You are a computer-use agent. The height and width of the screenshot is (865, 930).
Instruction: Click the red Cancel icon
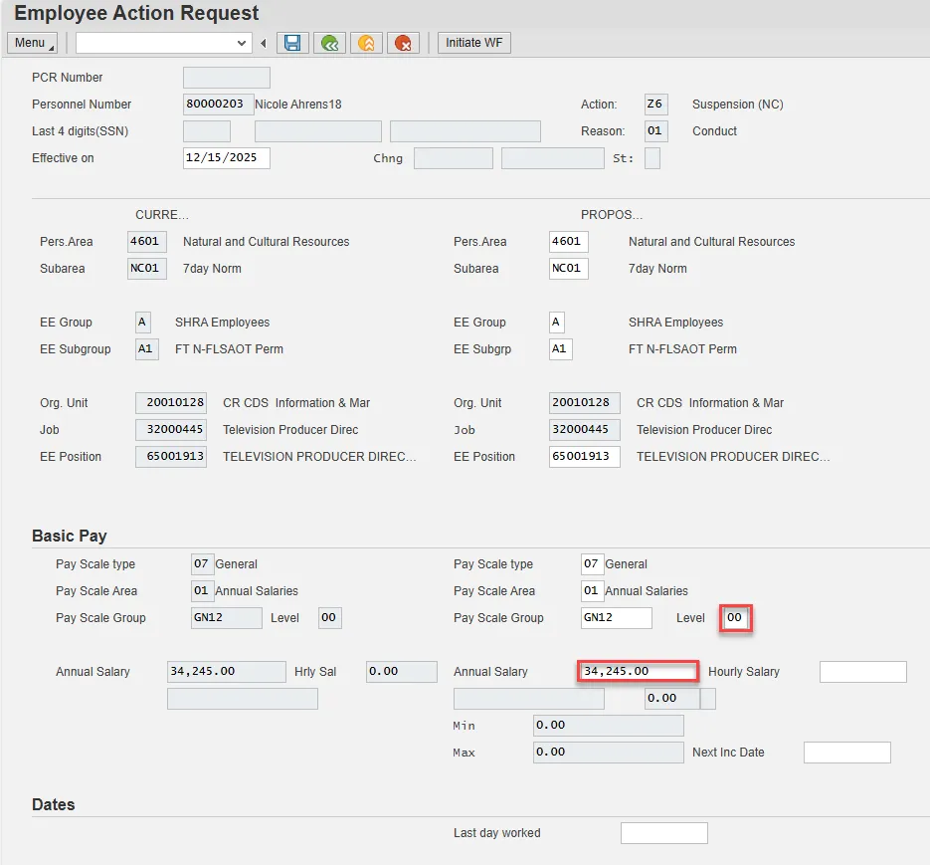coord(403,43)
